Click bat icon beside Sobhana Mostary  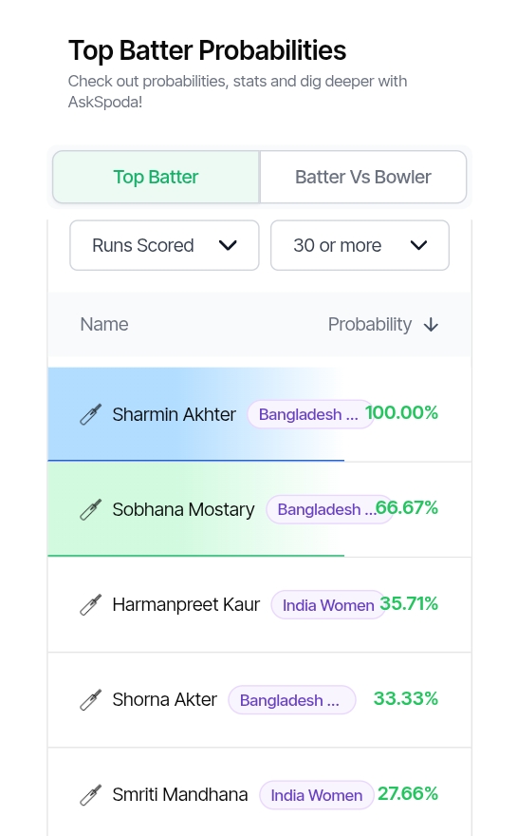(x=90, y=509)
